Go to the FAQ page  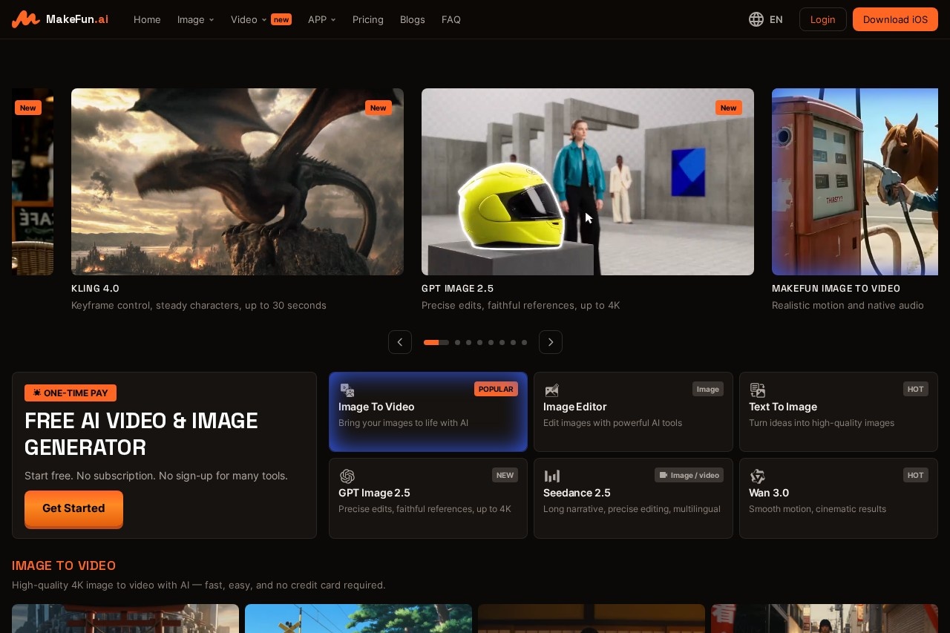(451, 19)
